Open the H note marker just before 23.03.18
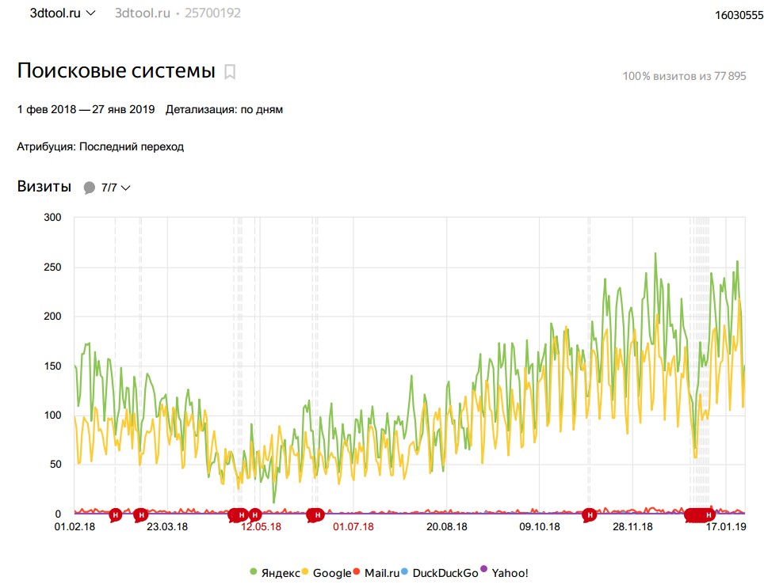 coord(141,514)
